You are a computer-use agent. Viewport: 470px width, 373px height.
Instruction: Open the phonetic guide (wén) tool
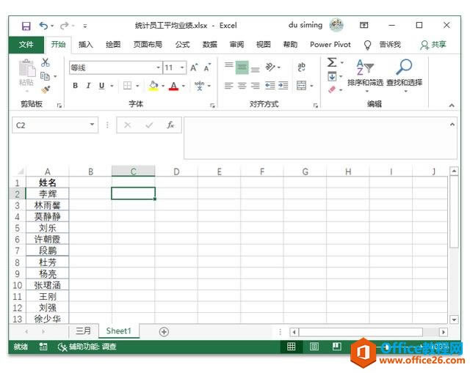click(200, 86)
